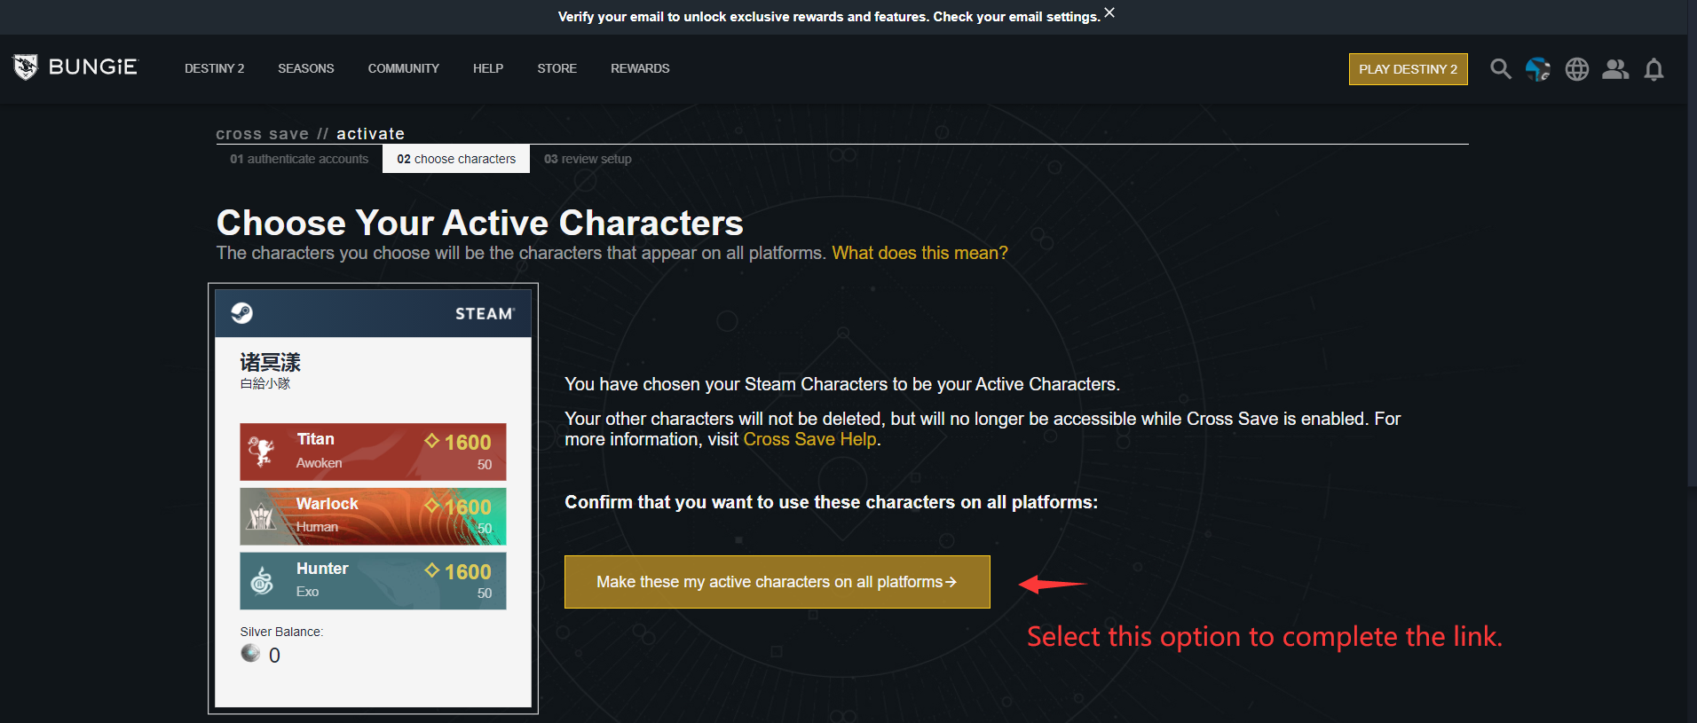1697x723 pixels.
Task: Open the search magnifier icon
Action: click(x=1500, y=69)
